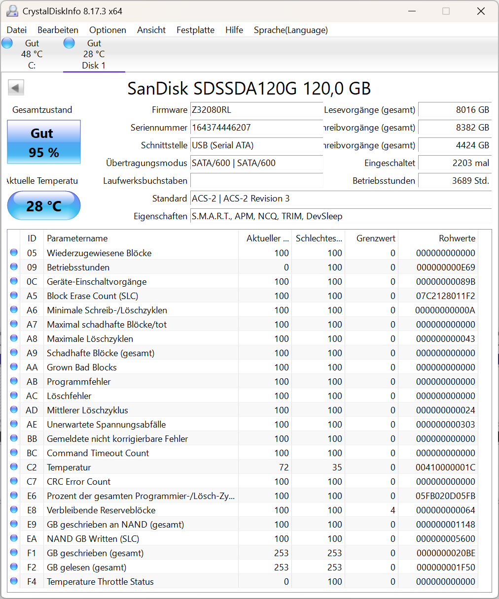
Task: Click the Lesevorgänge value 8016 GB
Action: point(455,110)
